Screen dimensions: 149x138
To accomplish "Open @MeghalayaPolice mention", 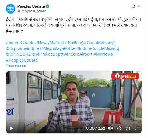I will click(x=57, y=49).
